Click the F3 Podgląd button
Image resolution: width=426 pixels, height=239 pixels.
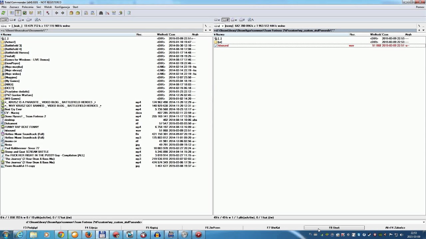pos(30,228)
